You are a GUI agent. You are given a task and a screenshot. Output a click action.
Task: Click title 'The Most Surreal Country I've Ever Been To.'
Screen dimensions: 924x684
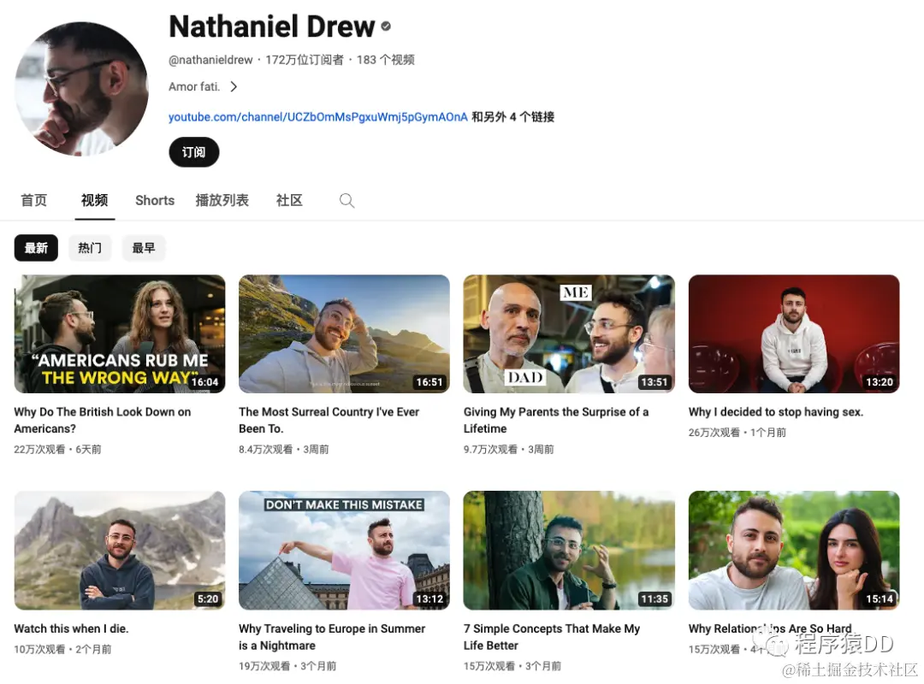click(329, 420)
